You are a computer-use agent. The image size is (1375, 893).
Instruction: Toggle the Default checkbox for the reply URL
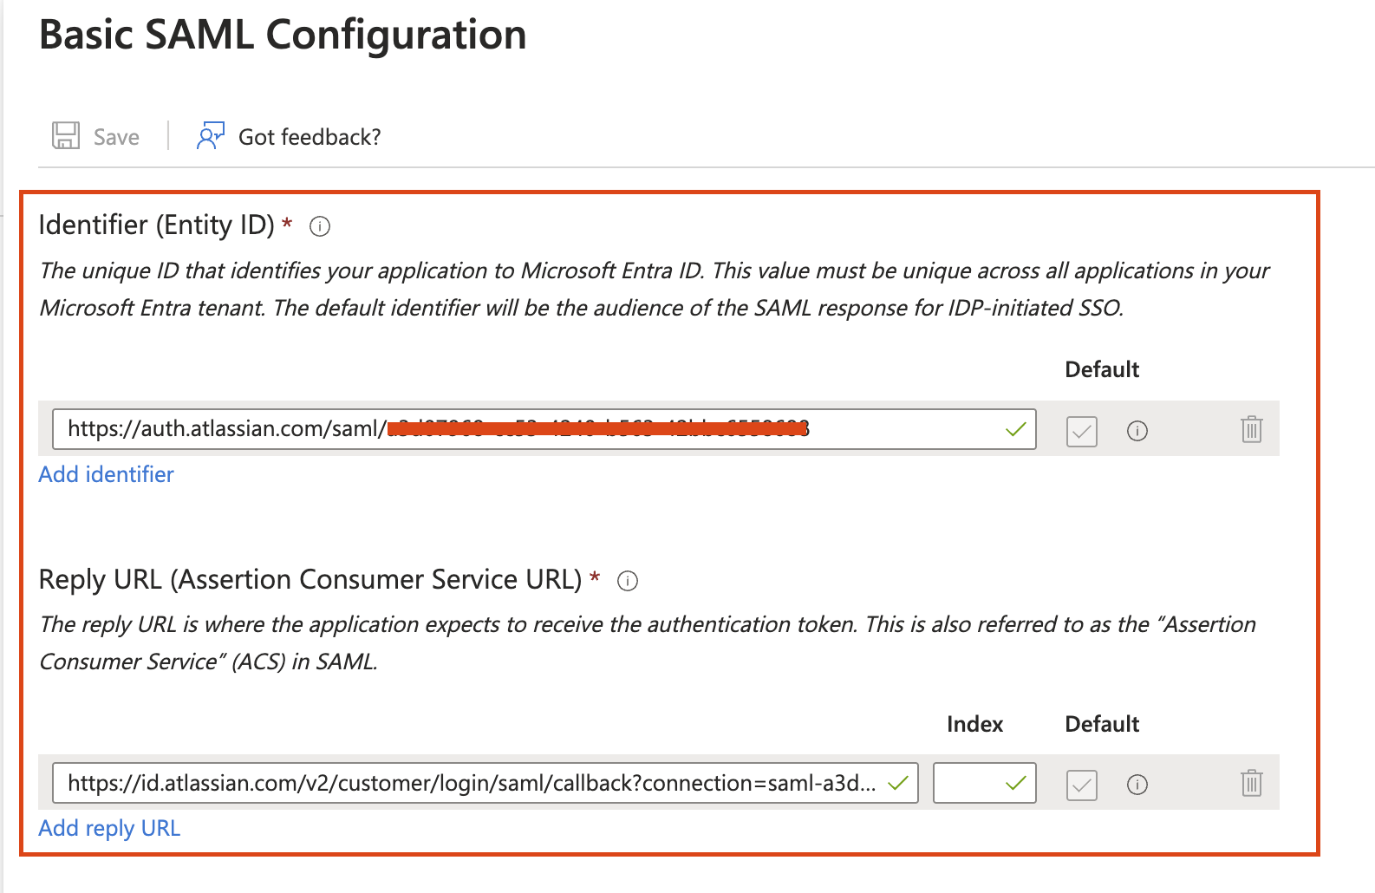(x=1082, y=785)
